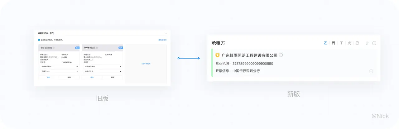
Task: Click 修改 on the first tenant card
Action: click(48, 77)
